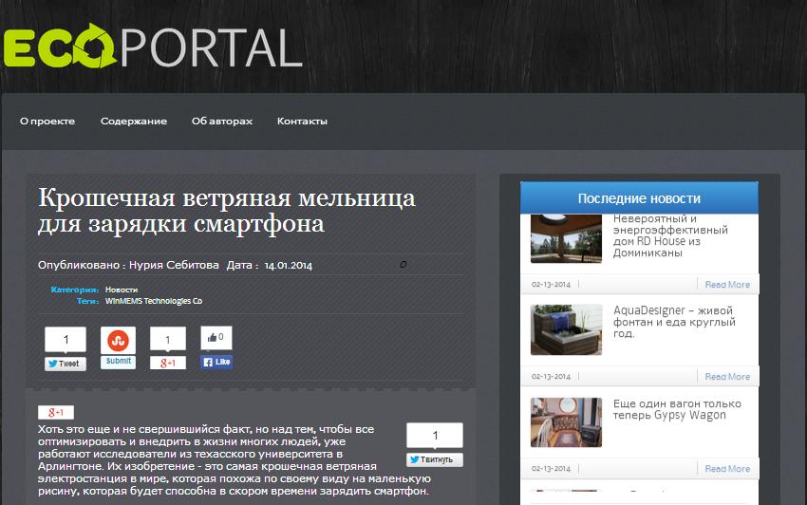807x505 pixels.
Task: Click the Google +1 button above article text
Action: click(55, 413)
